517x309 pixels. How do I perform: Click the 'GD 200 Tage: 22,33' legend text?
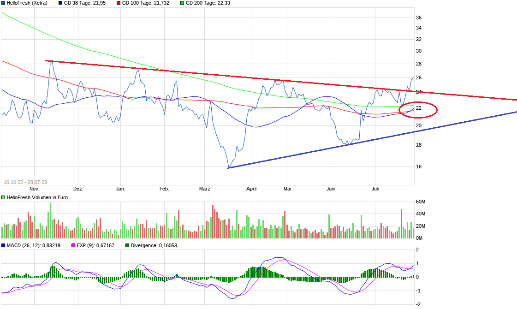(x=208, y=3)
